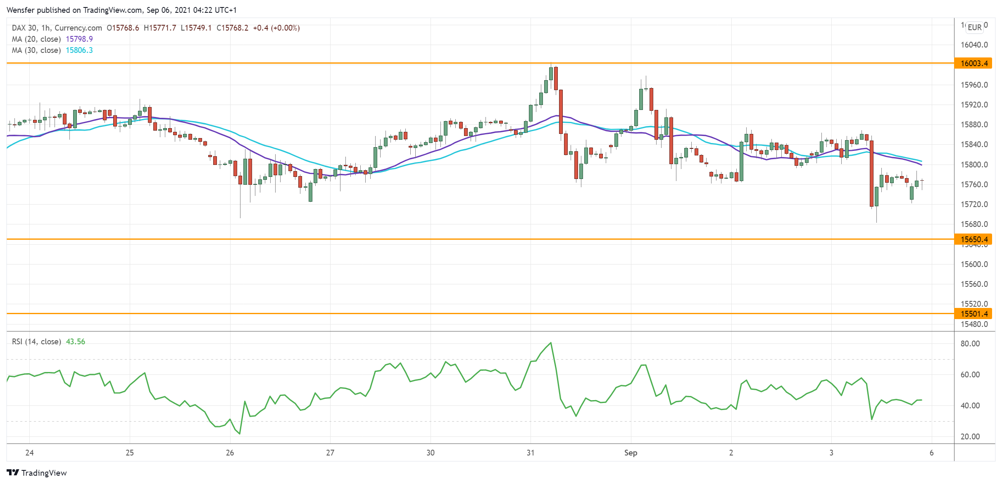Screen dimensions: 1002x484
Task: Click the RSI value 43.56
Action: [x=76, y=341]
